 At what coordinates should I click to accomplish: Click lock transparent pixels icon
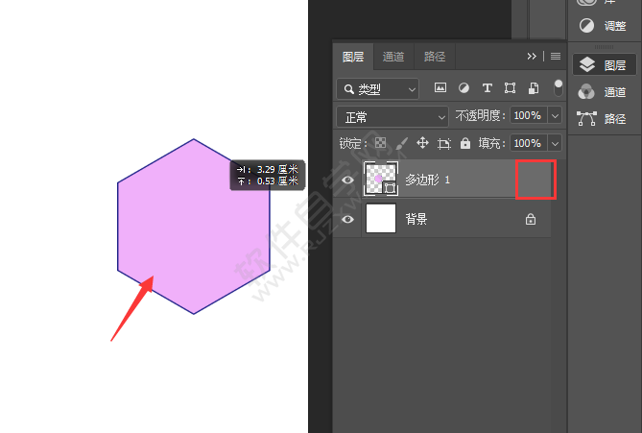380,143
